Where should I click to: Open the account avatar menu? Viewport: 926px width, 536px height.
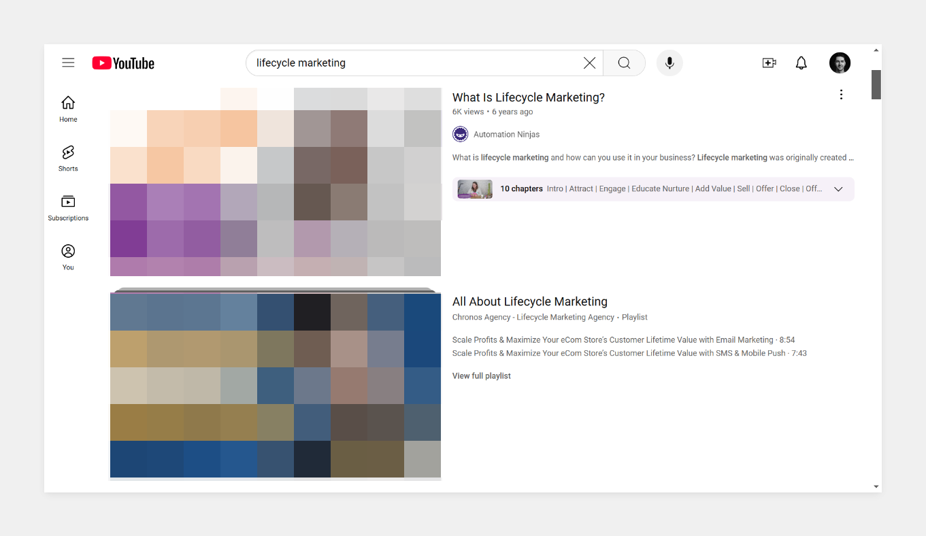coord(840,63)
